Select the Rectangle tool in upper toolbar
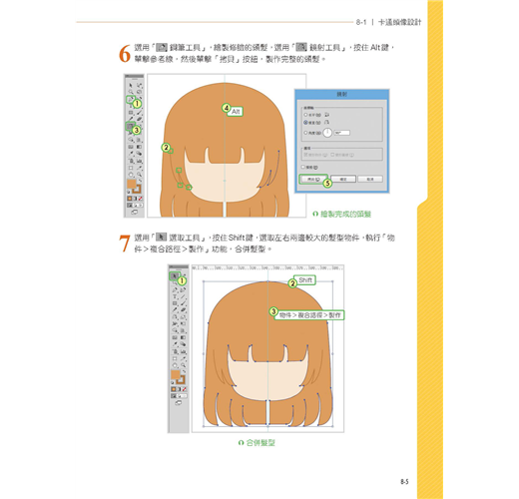Screen dimensions: 519x499 click(131, 112)
